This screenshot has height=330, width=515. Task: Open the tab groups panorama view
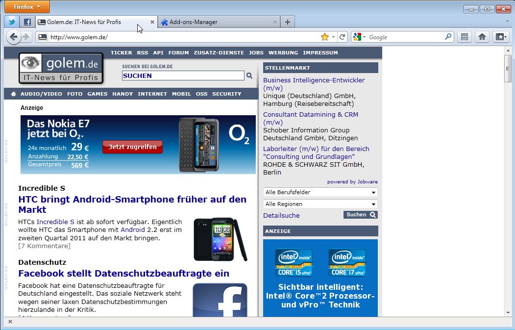464,37
